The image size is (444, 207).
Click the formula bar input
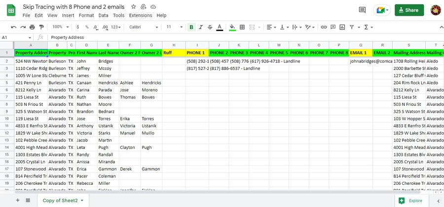(x=246, y=37)
